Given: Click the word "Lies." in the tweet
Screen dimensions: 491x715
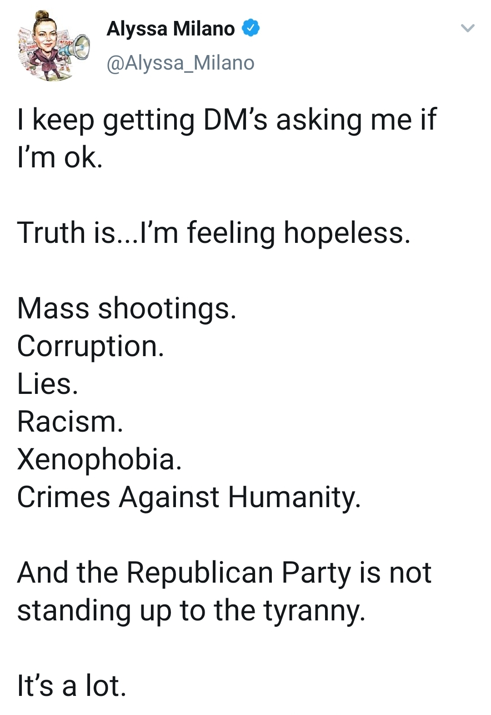Looking at the screenshot, I should pyautogui.click(x=48, y=384).
